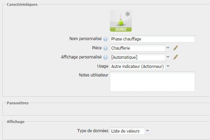Click inside the Notes utilisateur text area
Screen dimensions: 210x140
click(152, 82)
